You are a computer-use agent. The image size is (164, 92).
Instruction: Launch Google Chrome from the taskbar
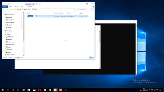[50, 90]
